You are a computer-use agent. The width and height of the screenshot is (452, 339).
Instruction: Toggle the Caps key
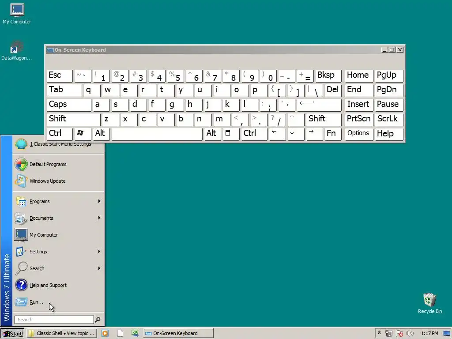(x=69, y=105)
